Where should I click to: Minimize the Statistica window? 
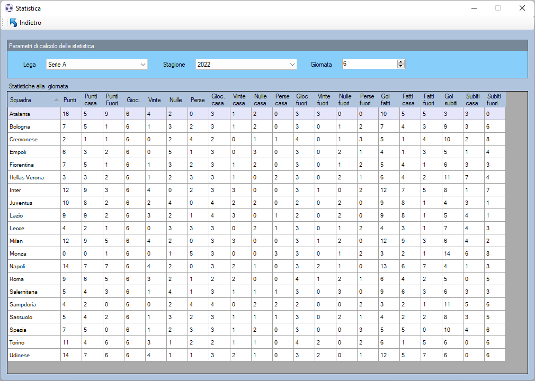click(474, 8)
